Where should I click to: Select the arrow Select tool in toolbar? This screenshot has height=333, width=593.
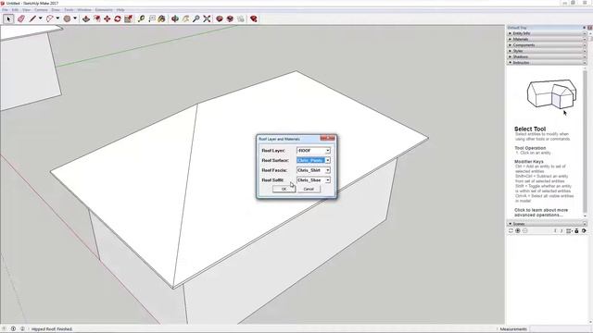(x=8, y=18)
